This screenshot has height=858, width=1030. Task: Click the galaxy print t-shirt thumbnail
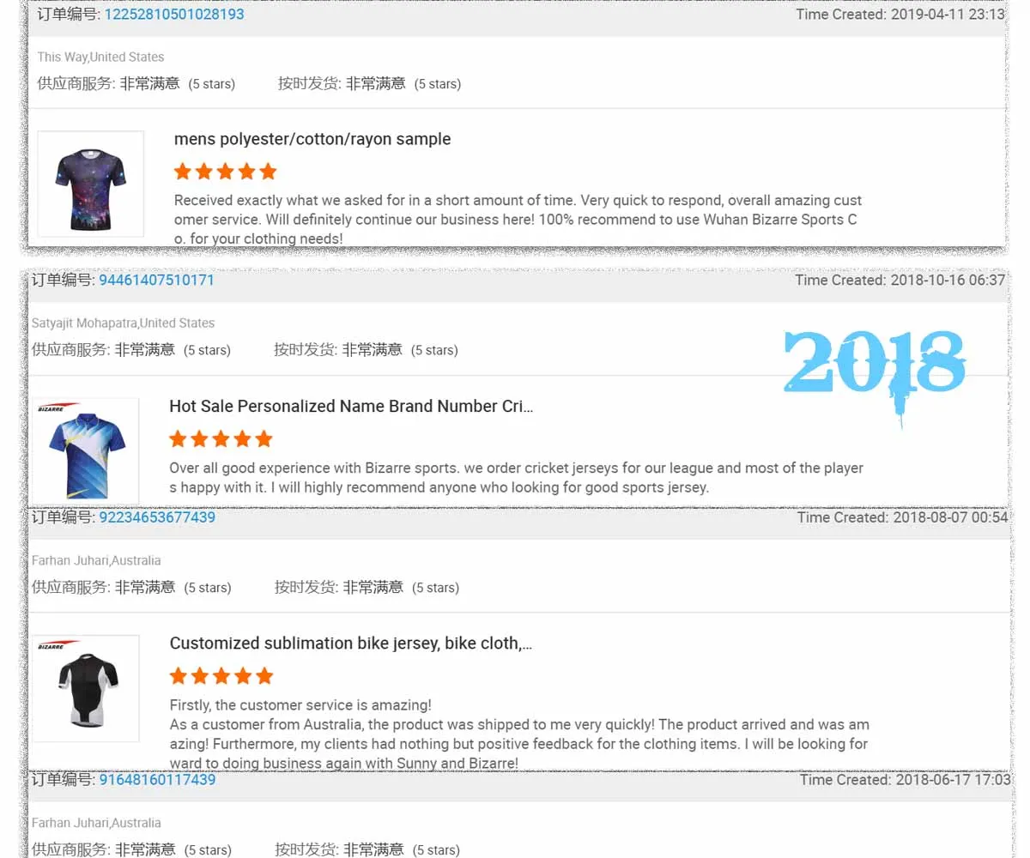[90, 184]
